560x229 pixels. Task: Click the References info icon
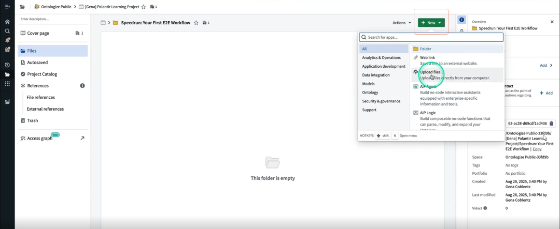click(82, 86)
